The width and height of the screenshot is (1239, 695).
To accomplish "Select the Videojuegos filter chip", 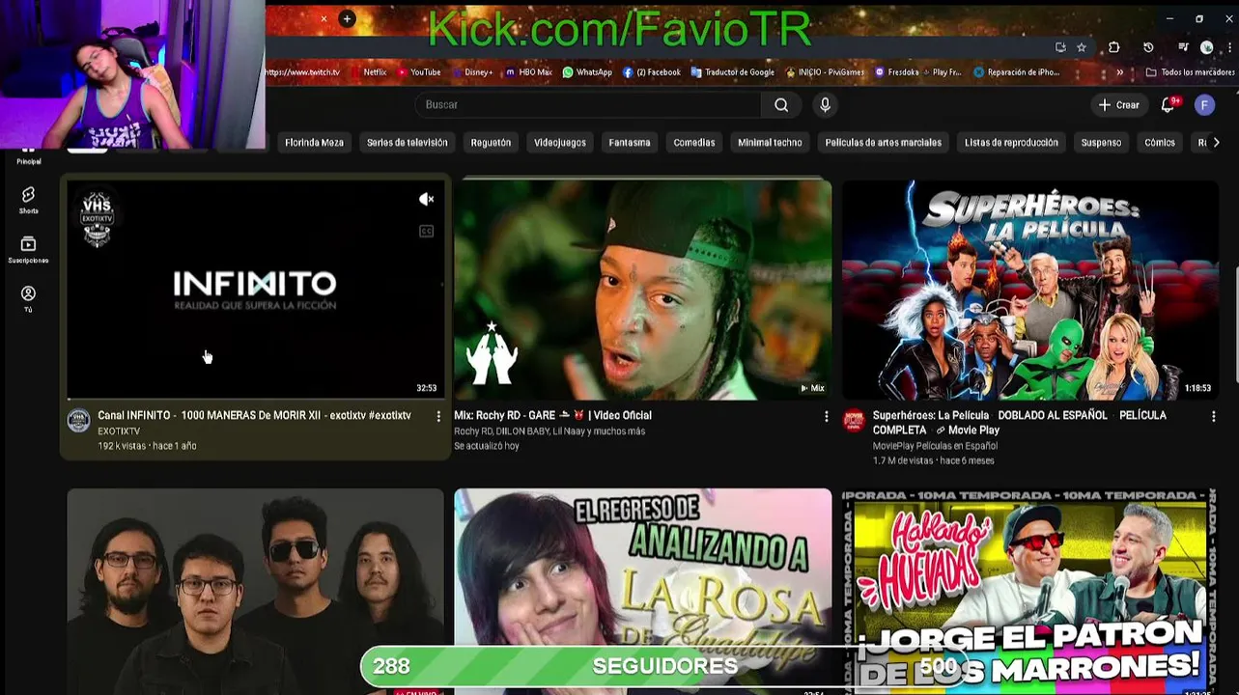I will point(560,143).
